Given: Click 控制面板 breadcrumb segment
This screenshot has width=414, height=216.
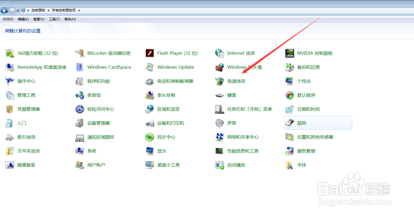Looking at the screenshot, I should pos(38,10).
